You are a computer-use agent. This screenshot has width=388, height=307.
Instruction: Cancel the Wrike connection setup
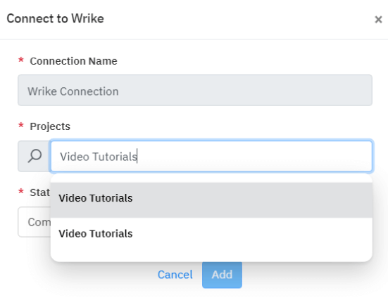[175, 275]
